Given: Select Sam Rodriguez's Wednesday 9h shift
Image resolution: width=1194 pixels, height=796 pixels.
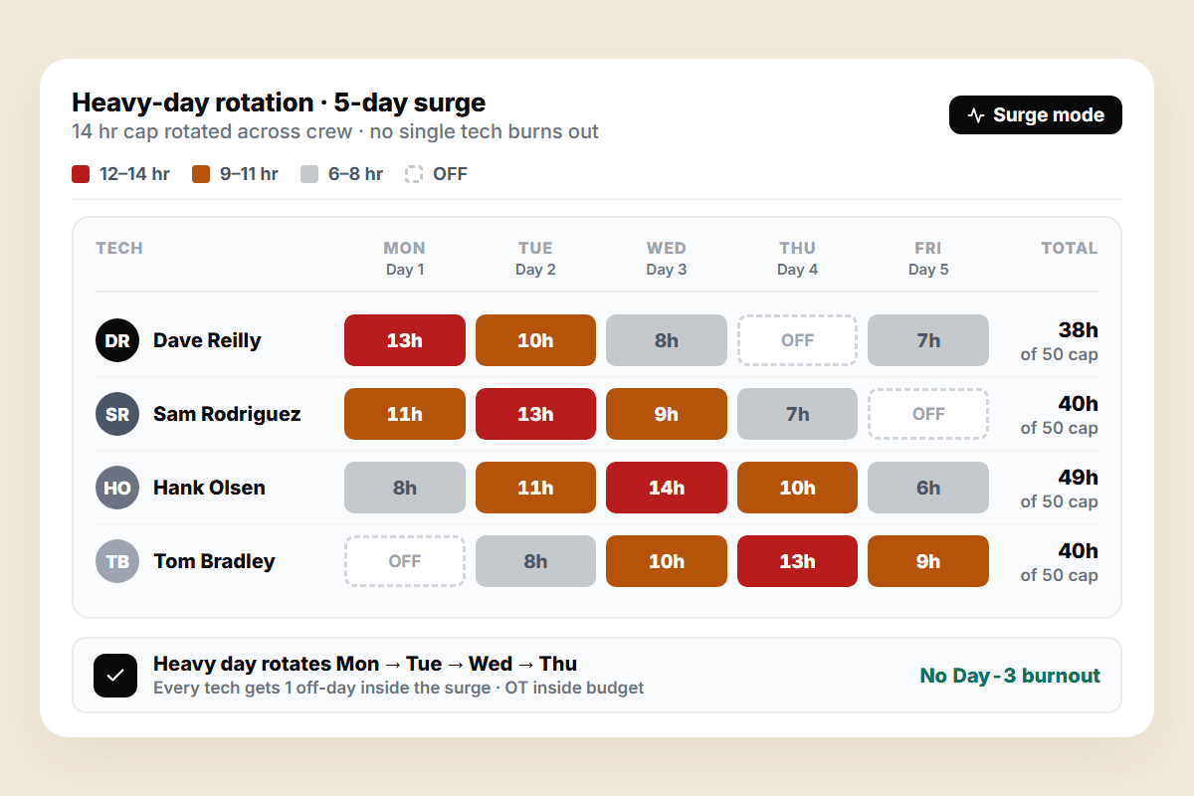Looking at the screenshot, I should coord(667,414).
